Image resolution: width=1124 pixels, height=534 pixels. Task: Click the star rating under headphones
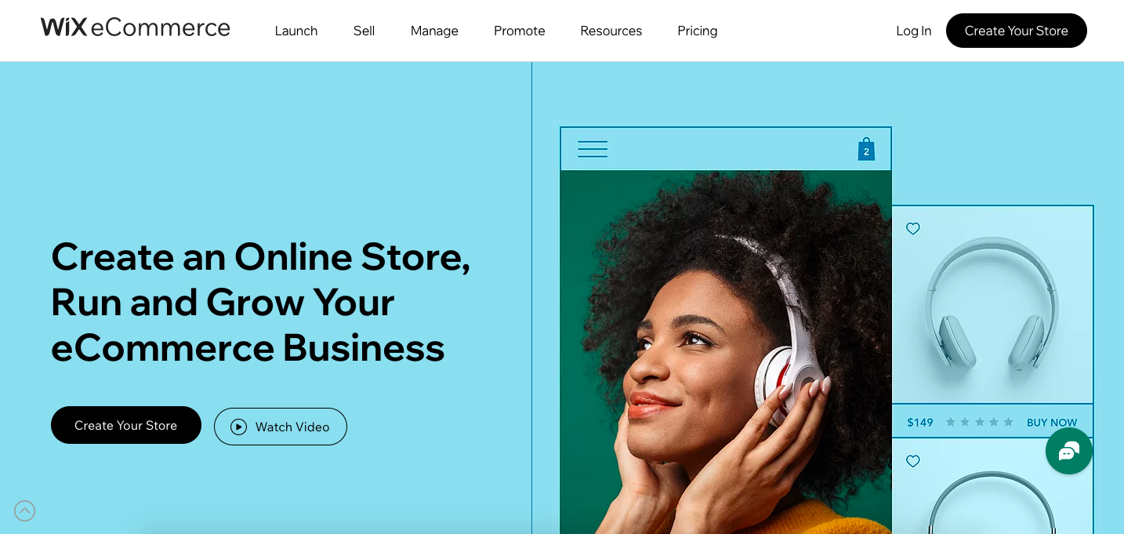(x=980, y=422)
